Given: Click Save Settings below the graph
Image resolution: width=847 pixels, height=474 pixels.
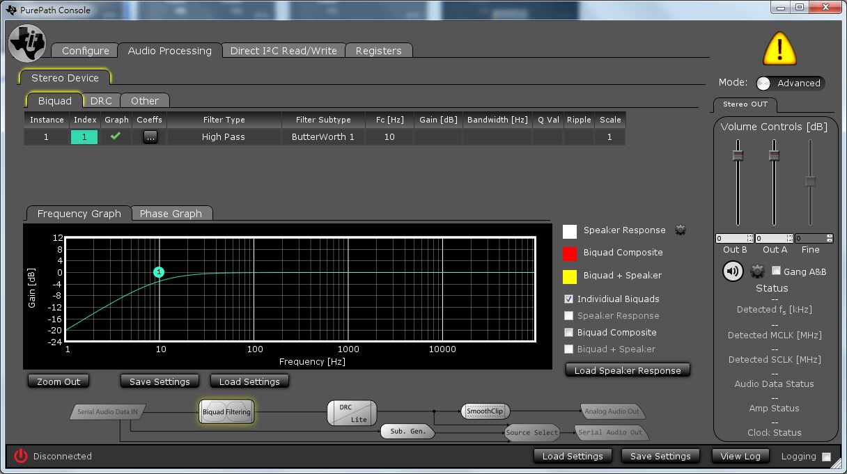Looking at the screenshot, I should click(x=160, y=381).
